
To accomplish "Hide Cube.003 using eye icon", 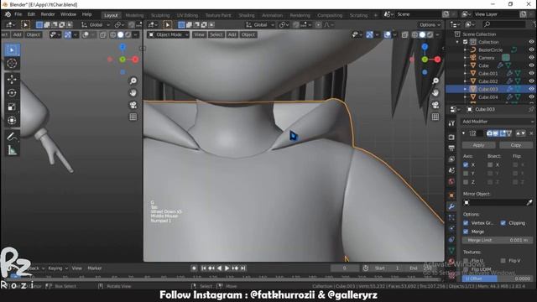I will (x=531, y=89).
